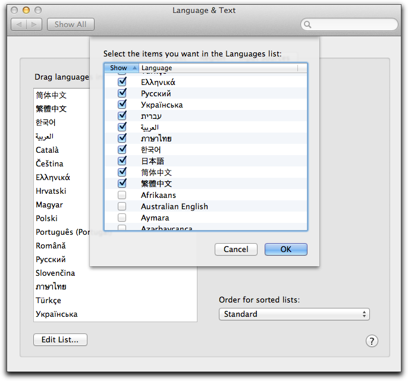408x381 pixels.
Task: Select Magyar in the languages list
Action: click(49, 205)
